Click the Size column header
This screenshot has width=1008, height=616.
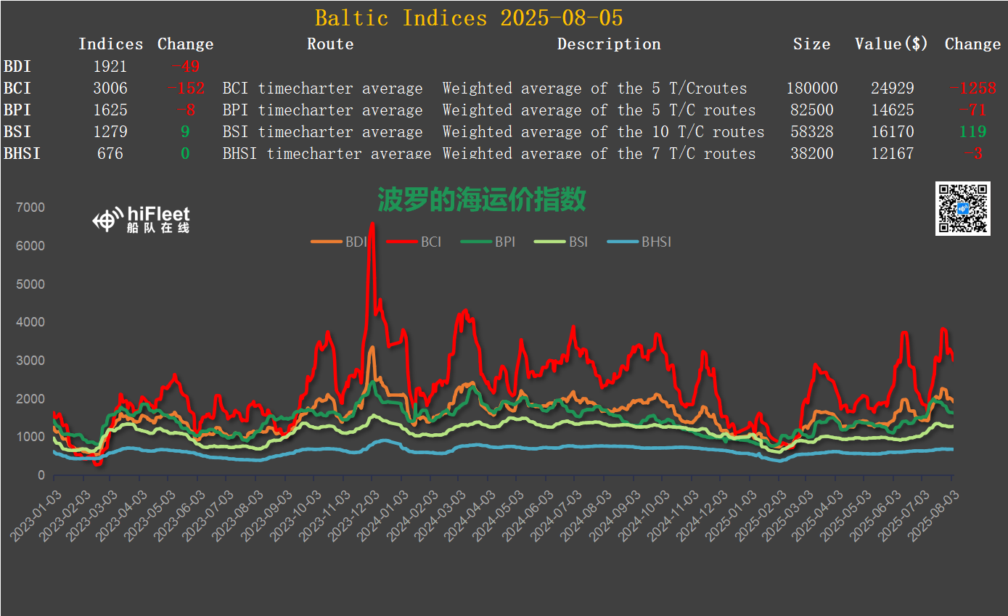[811, 44]
